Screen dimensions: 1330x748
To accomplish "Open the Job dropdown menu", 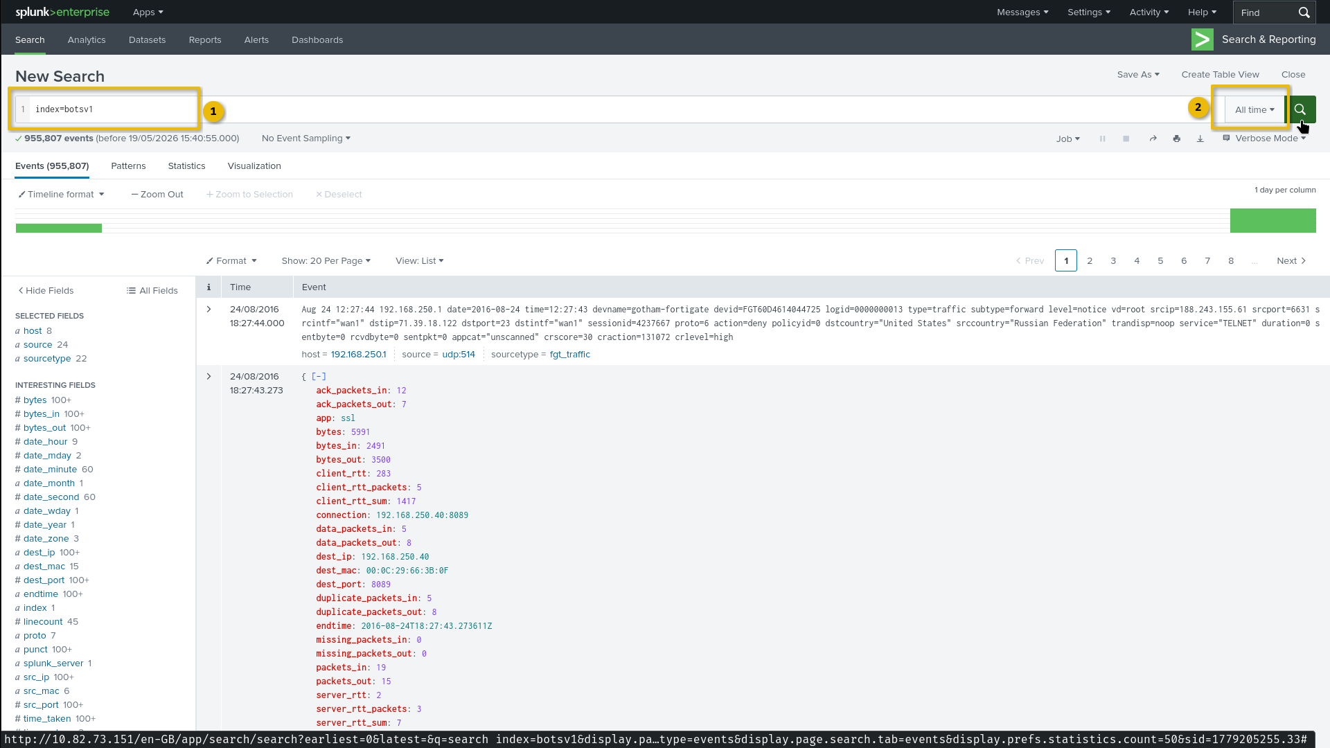I will tap(1068, 139).
